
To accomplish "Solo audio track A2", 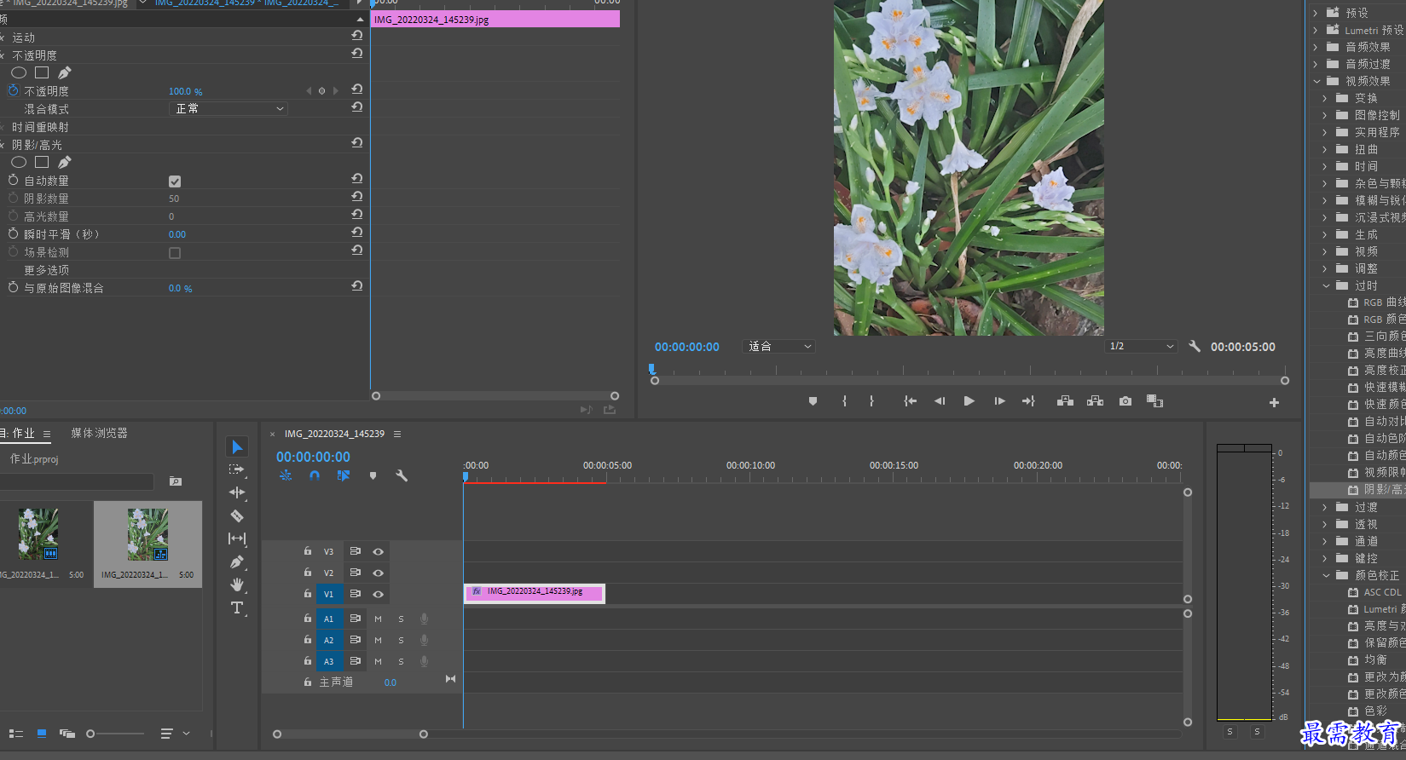I will coord(401,640).
